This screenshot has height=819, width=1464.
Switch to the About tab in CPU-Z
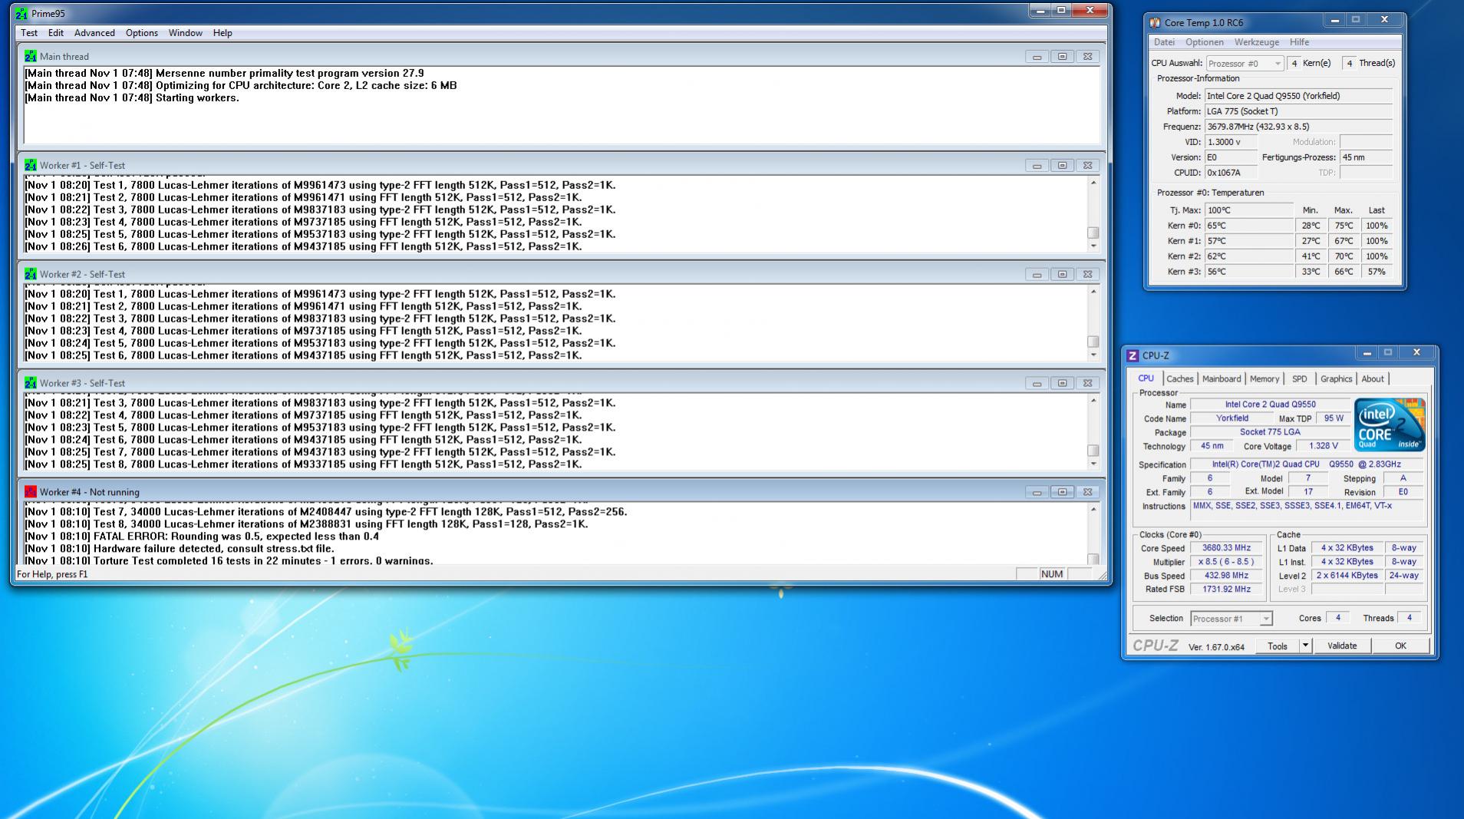pos(1373,379)
